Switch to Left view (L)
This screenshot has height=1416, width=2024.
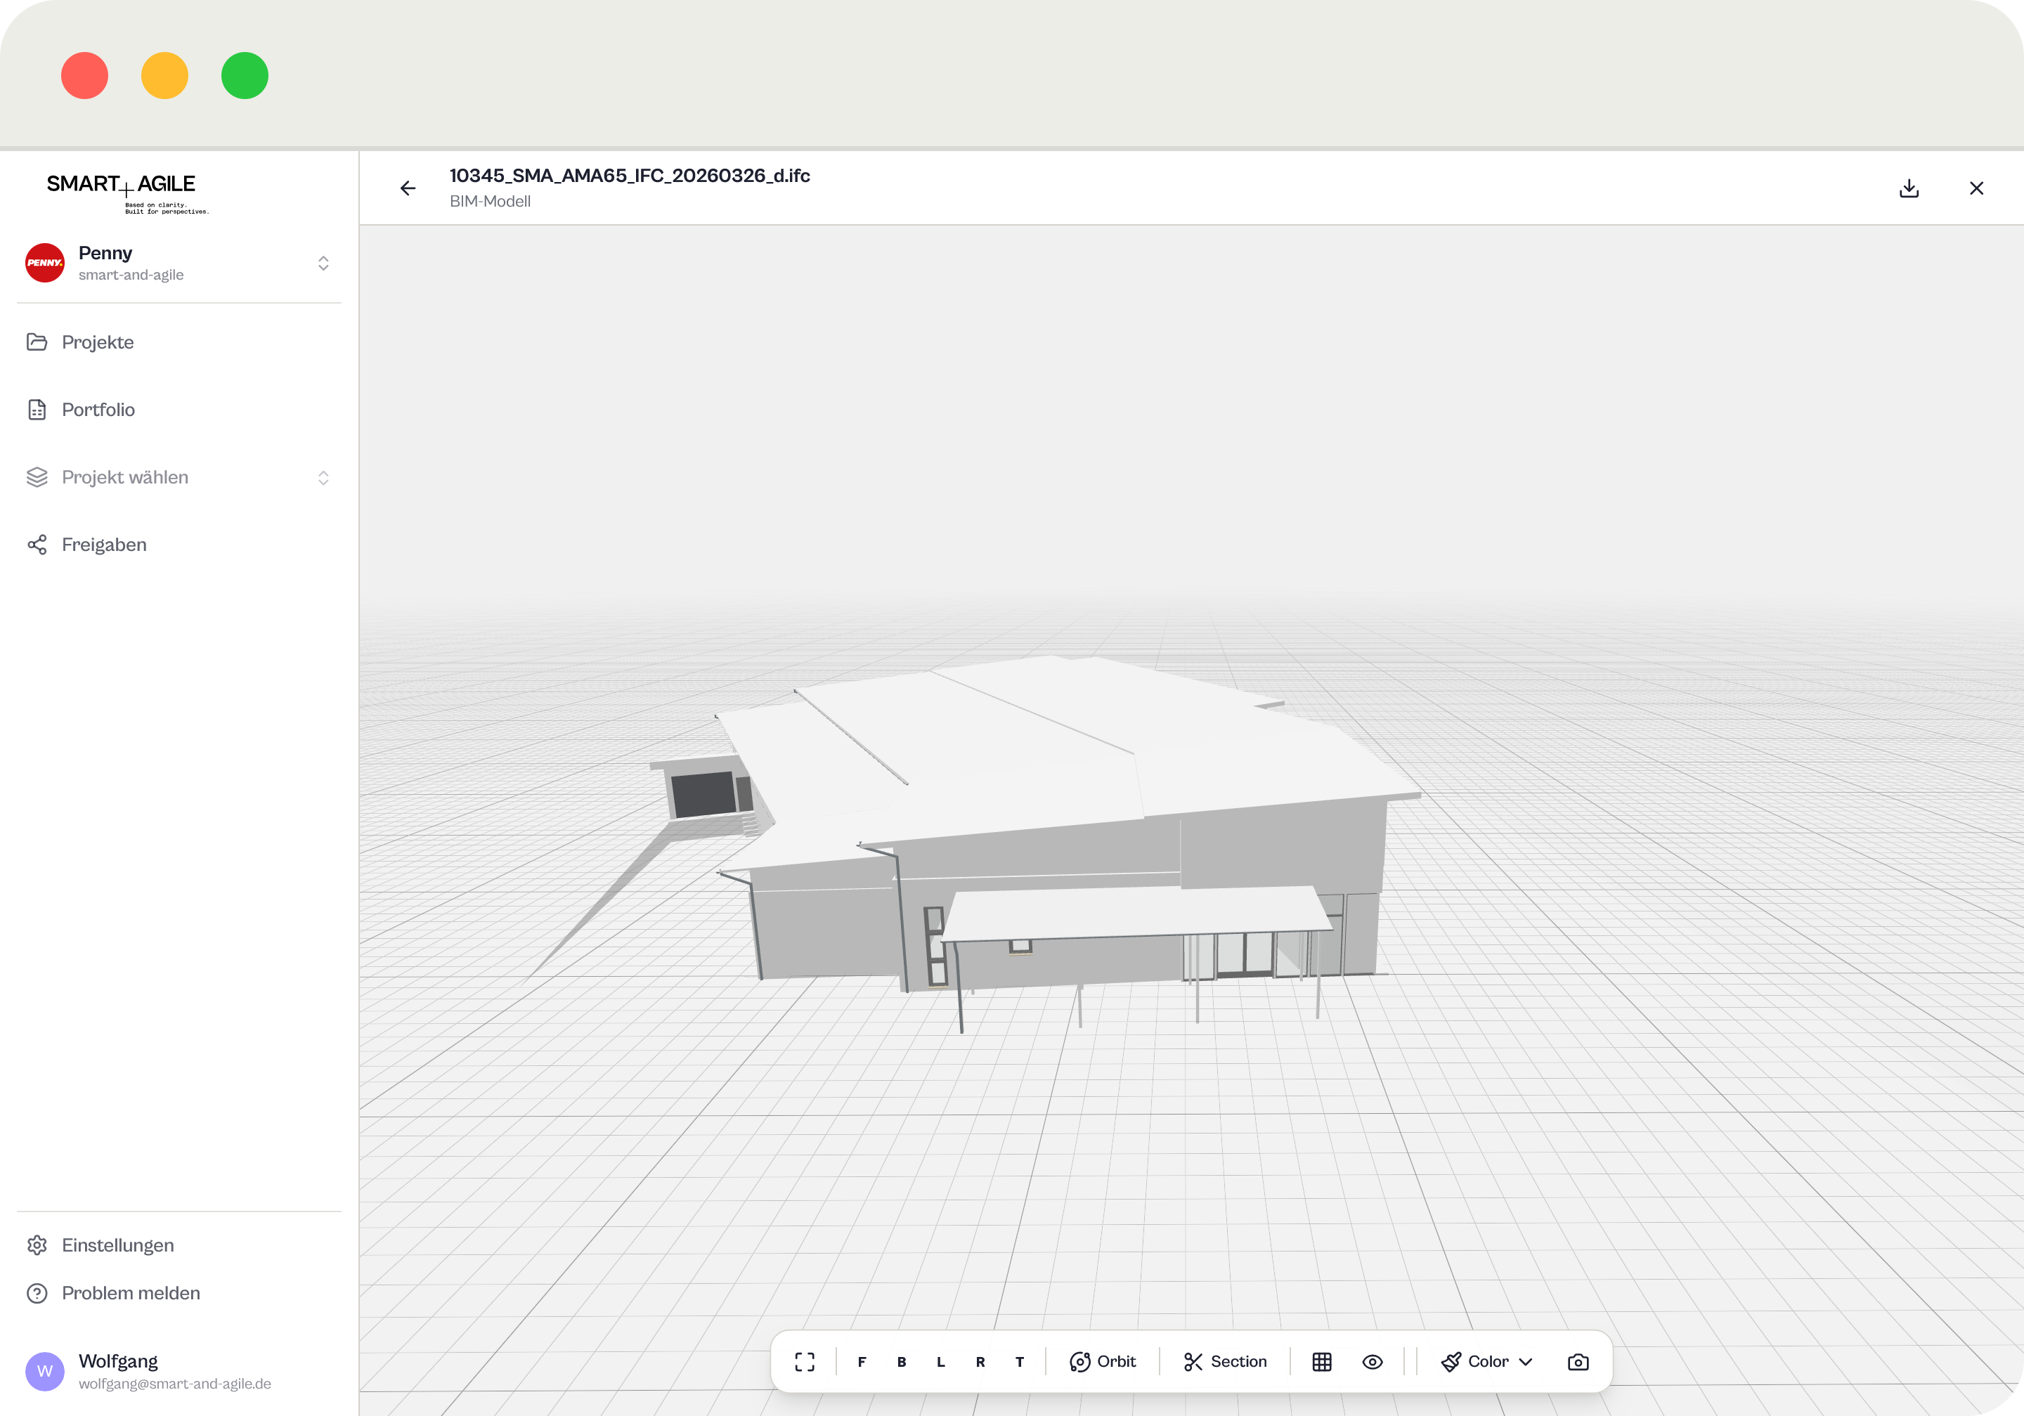pos(940,1362)
